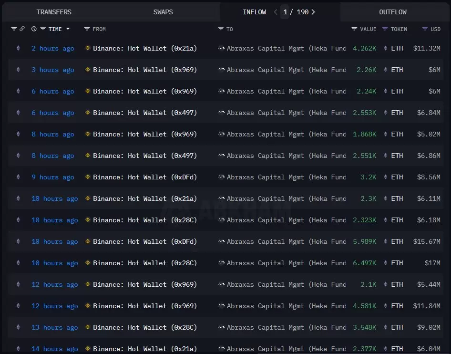The height and width of the screenshot is (354, 451).
Task: Open the VALUE column filter
Action: [x=354, y=29]
